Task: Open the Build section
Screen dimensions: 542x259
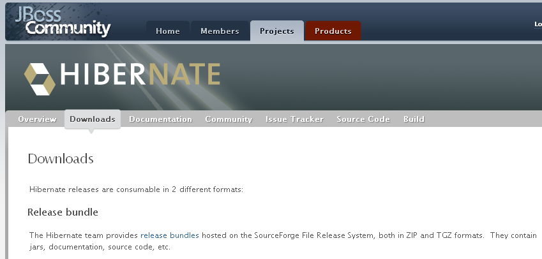Action: click(414, 119)
